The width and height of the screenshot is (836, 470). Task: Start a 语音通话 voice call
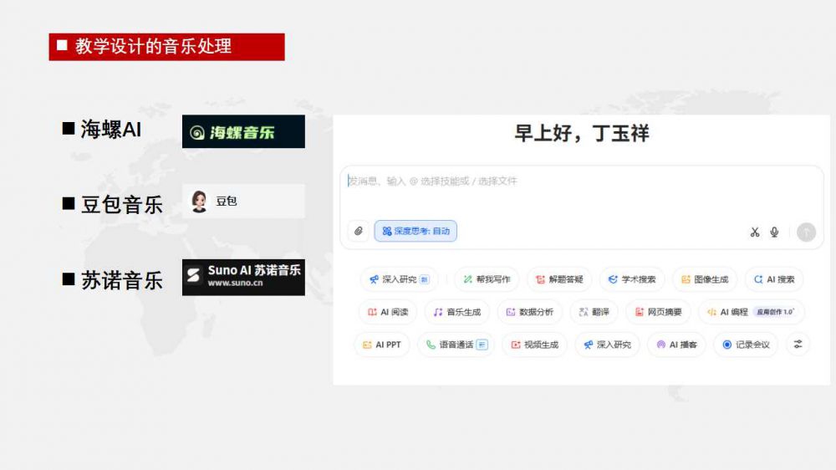click(x=456, y=345)
